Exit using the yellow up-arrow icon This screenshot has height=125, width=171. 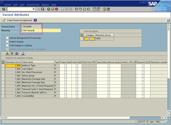coord(53,9)
